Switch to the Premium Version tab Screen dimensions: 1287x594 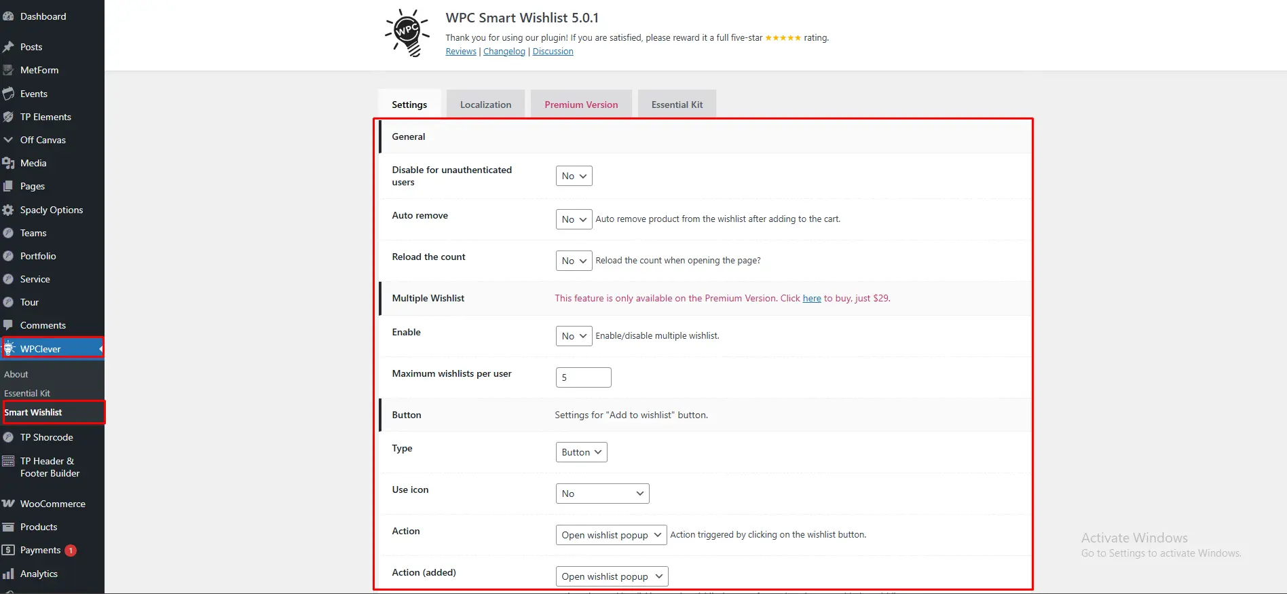[581, 105]
